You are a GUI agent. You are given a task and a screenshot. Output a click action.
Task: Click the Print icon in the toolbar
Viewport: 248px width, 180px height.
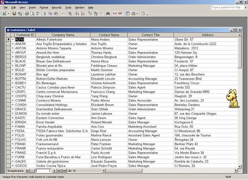click(x=27, y=14)
